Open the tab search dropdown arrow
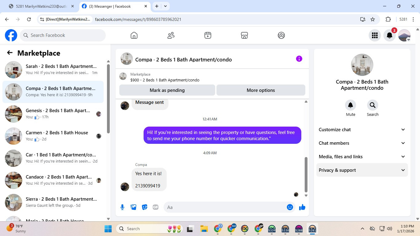This screenshot has height=236, width=420. (165, 6)
